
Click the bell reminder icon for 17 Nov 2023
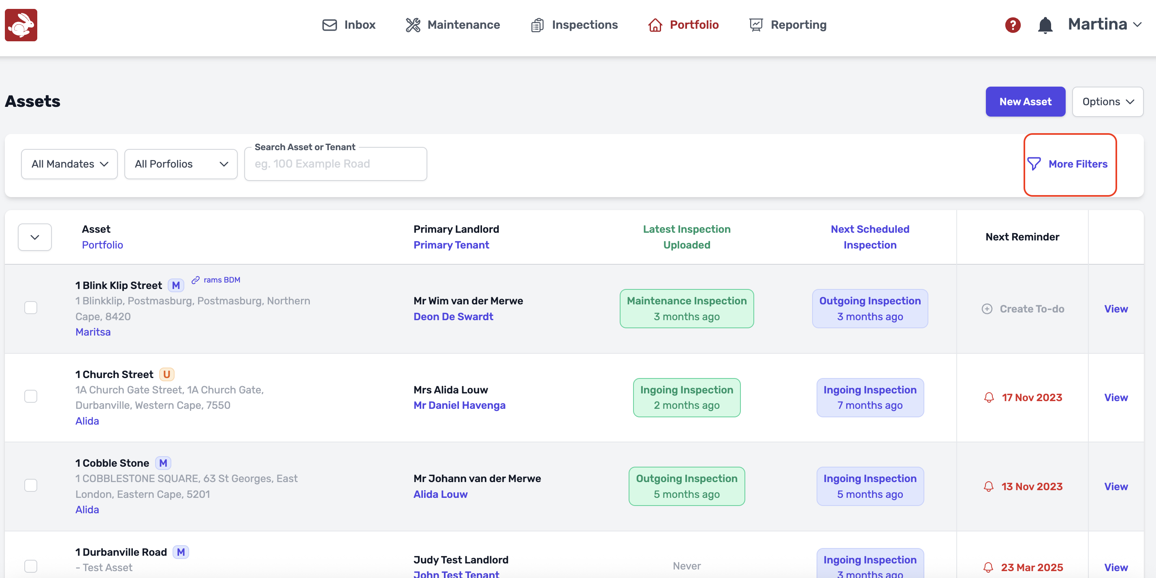(989, 397)
